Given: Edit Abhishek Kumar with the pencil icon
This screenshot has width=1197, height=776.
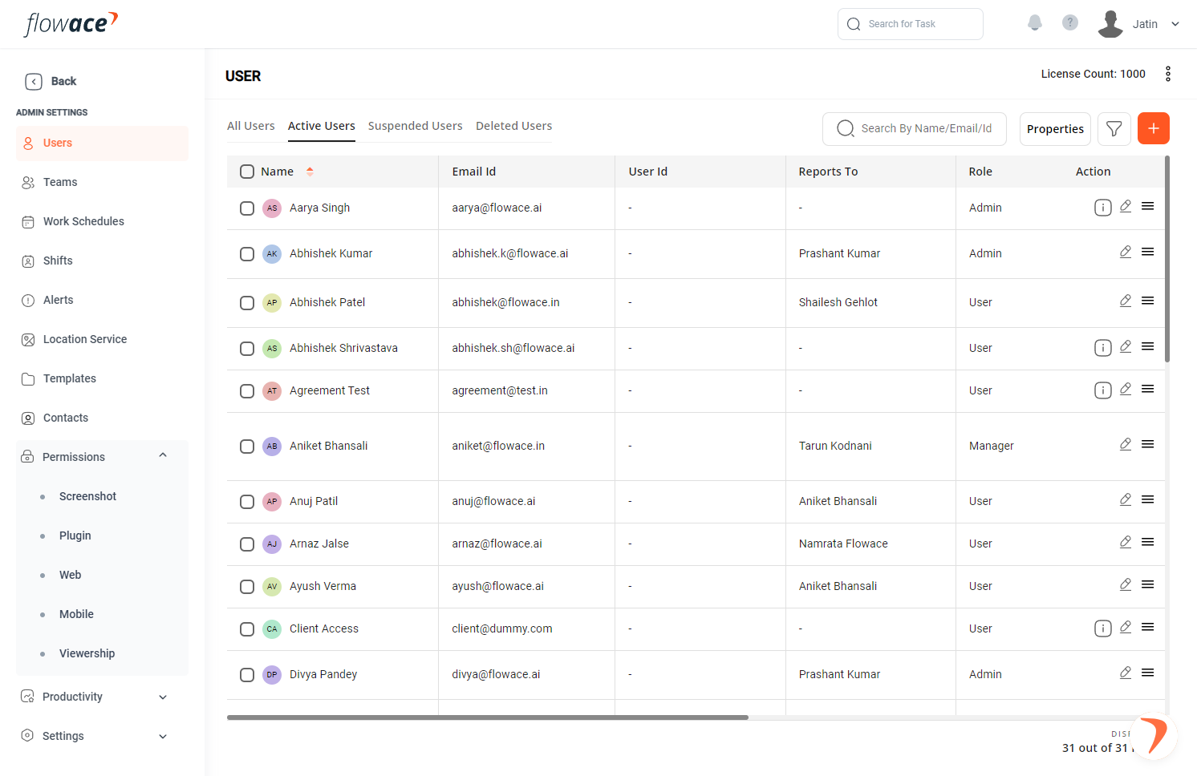Looking at the screenshot, I should 1126,252.
